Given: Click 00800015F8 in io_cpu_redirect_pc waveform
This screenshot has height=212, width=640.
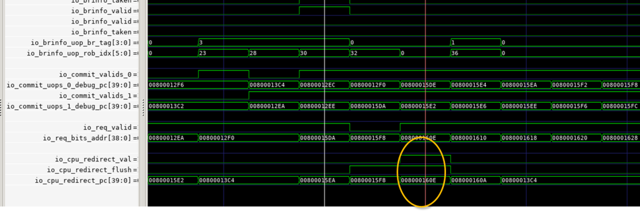Looking at the screenshot, I should coord(369,181).
